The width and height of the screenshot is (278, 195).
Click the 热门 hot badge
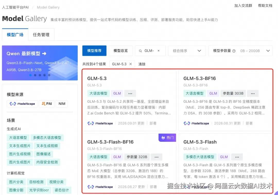pos(167,138)
